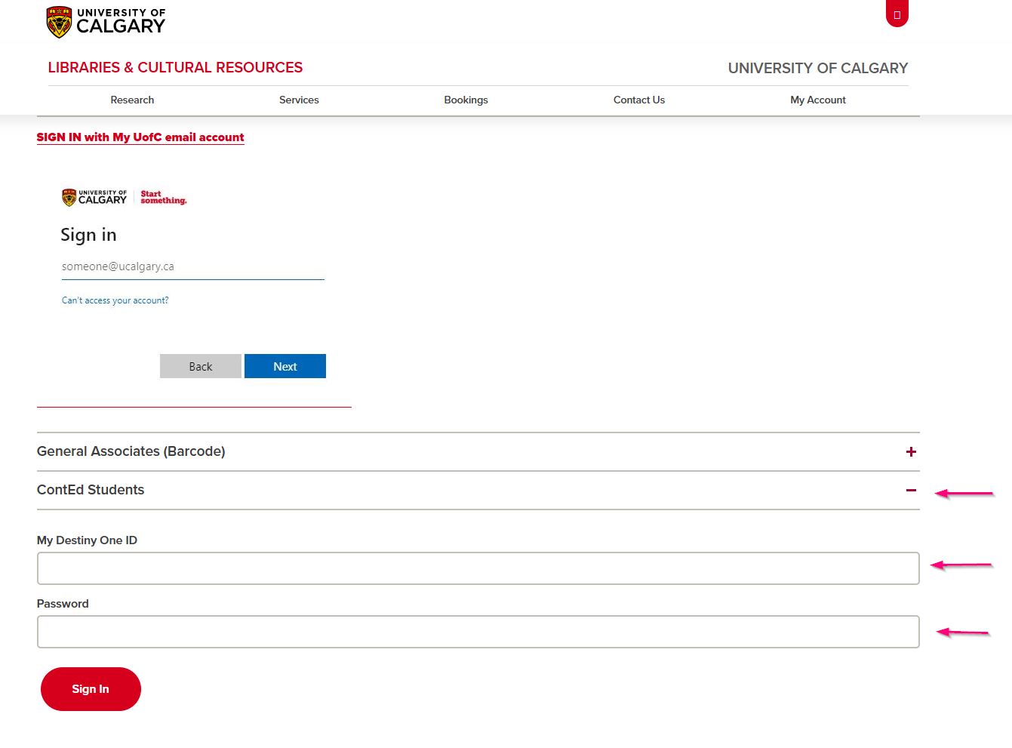The image size is (1012, 748).
Task: Click the Back button on the sign-in form
Action: pyautogui.click(x=200, y=366)
